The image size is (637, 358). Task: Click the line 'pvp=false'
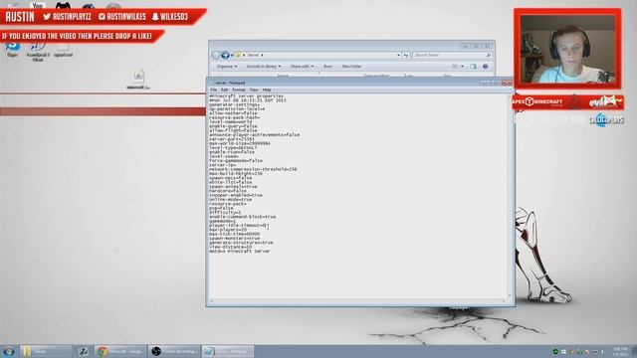221,208
